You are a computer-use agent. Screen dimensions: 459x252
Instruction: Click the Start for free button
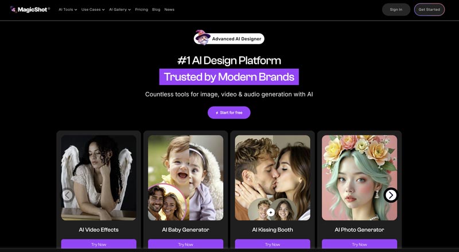point(229,113)
